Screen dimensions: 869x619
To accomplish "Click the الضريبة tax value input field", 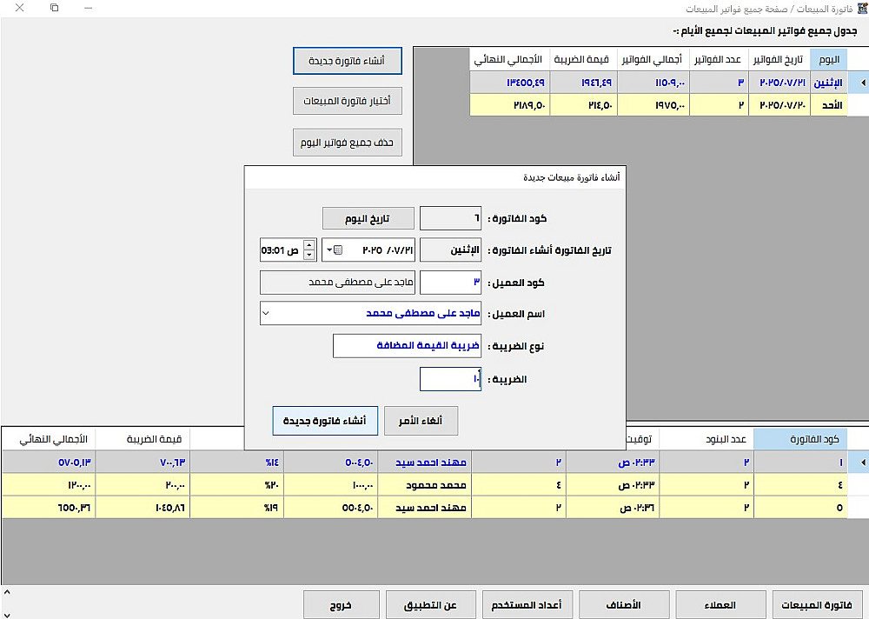I will tap(450, 379).
